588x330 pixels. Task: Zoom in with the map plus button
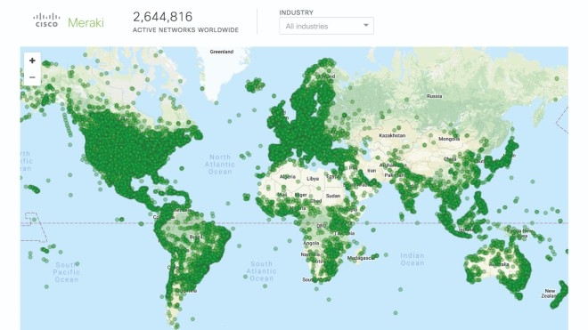coord(32,60)
